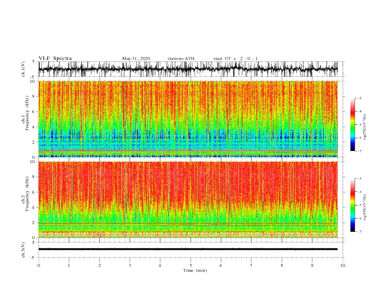
Task: Click the 'VLF Spectra' plot title
Action: [x=55, y=58]
